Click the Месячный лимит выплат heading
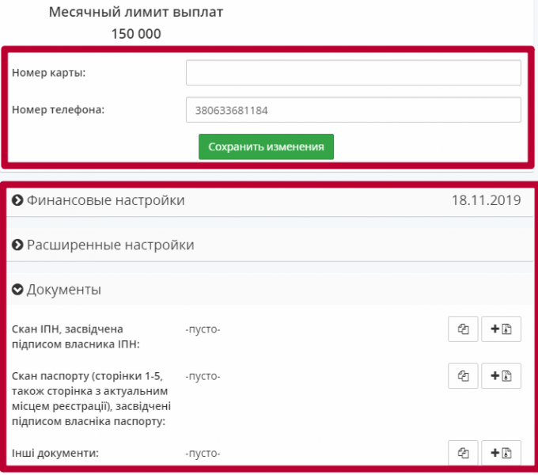Screen dimensions: 538x475 coord(136,12)
